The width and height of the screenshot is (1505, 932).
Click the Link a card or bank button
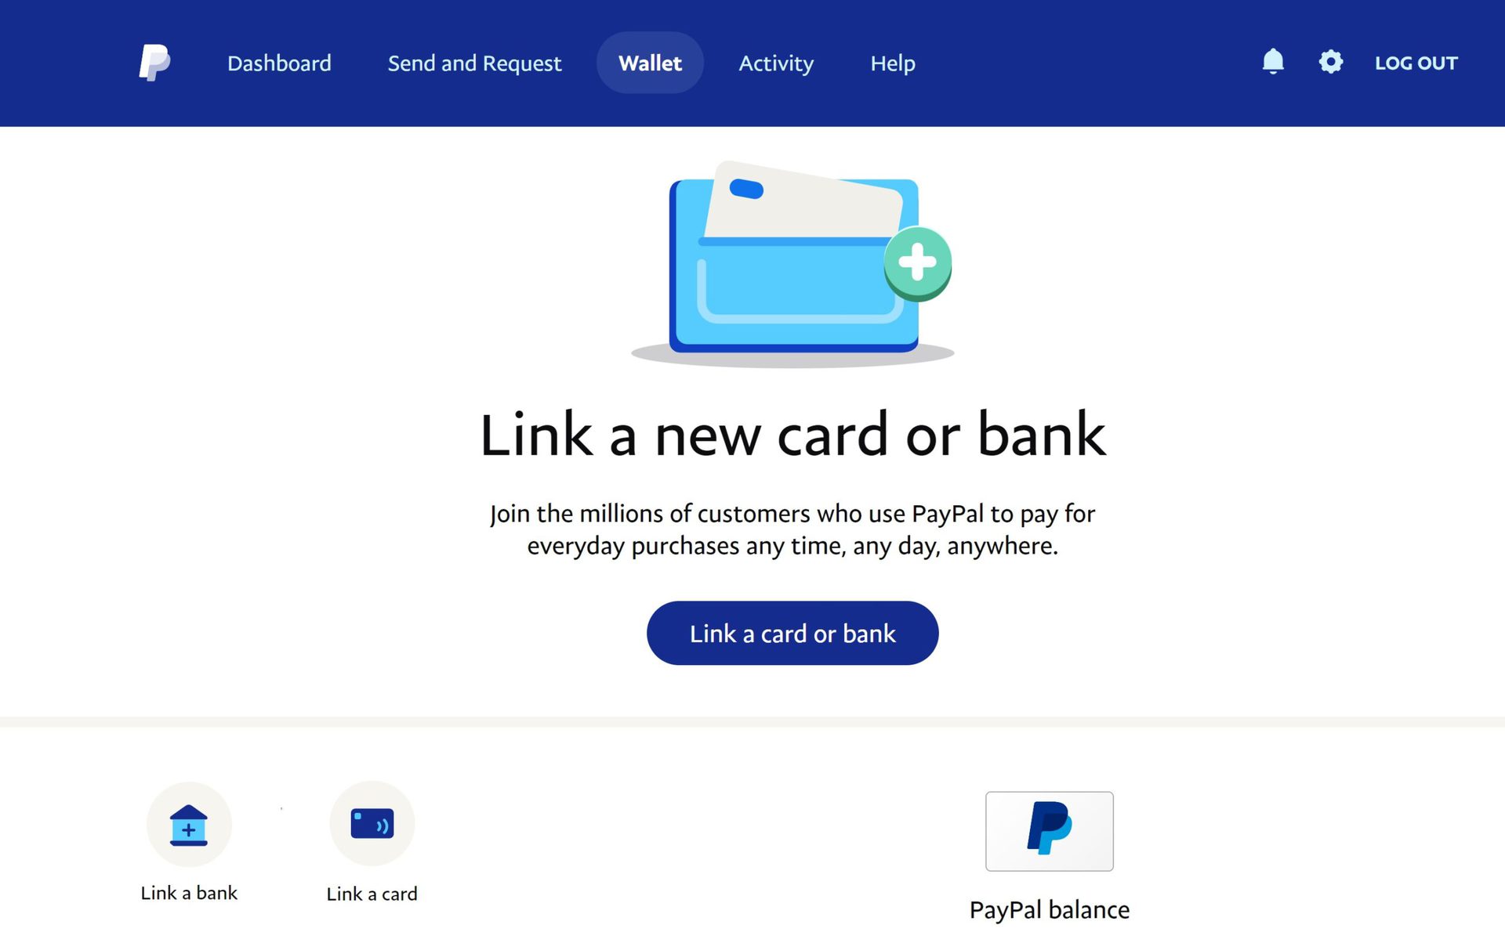792,633
